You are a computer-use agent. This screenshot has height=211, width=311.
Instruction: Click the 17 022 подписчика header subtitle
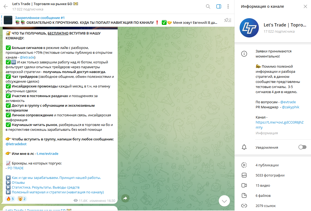tap(28, 9)
